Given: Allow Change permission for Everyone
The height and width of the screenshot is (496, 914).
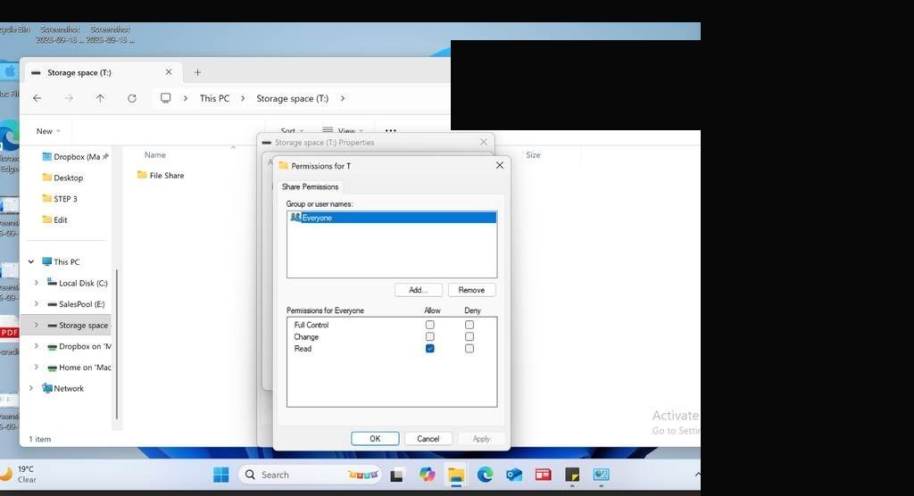Looking at the screenshot, I should pyautogui.click(x=429, y=337).
